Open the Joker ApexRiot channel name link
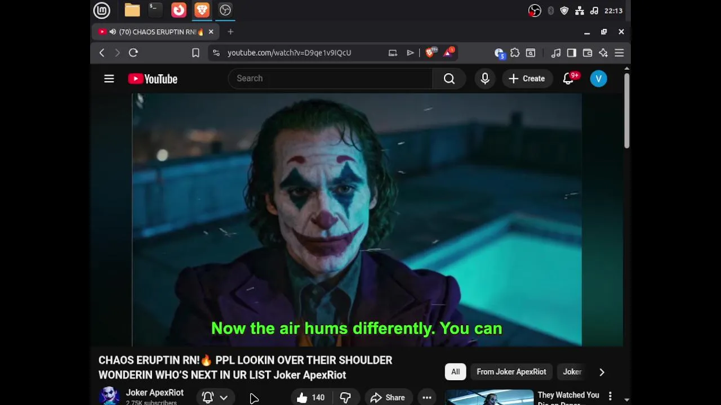Viewport: 721px width, 405px height. 155,393
